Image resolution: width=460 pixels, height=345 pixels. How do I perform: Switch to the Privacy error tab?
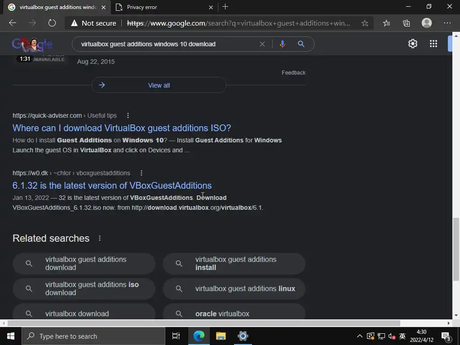pyautogui.click(x=164, y=7)
